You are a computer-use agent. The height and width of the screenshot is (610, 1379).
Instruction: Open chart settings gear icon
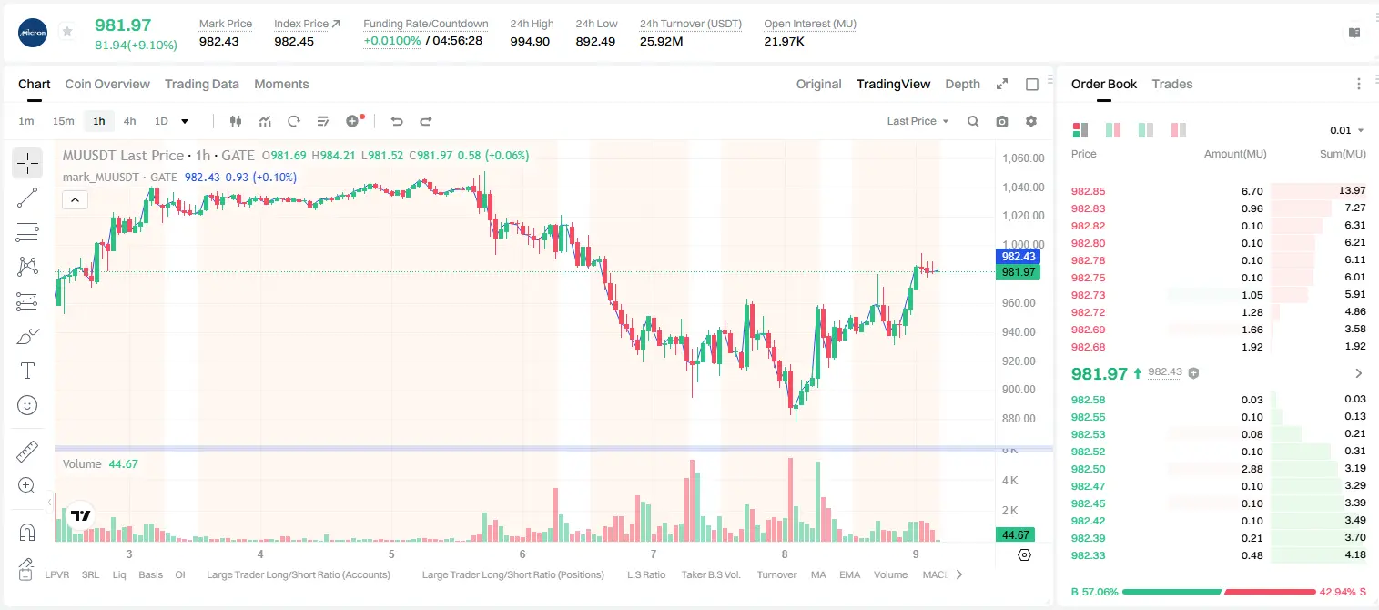click(1031, 121)
